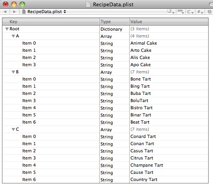Open the C counterpart popup

(190, 12)
